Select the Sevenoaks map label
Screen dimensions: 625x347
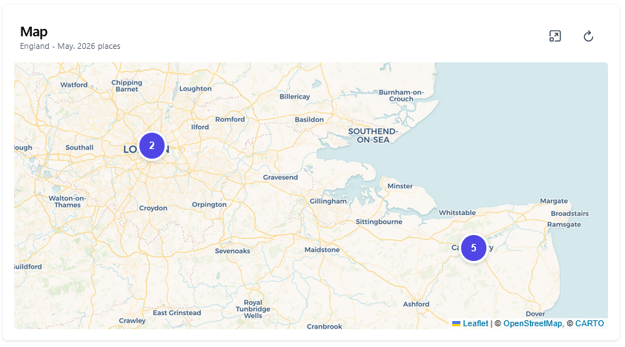232,251
